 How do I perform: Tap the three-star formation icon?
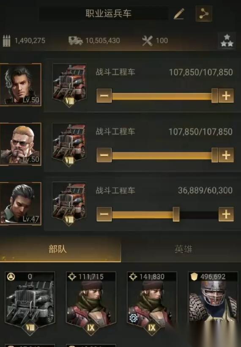pos(227,41)
